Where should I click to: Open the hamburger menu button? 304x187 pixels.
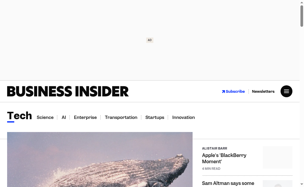286,91
